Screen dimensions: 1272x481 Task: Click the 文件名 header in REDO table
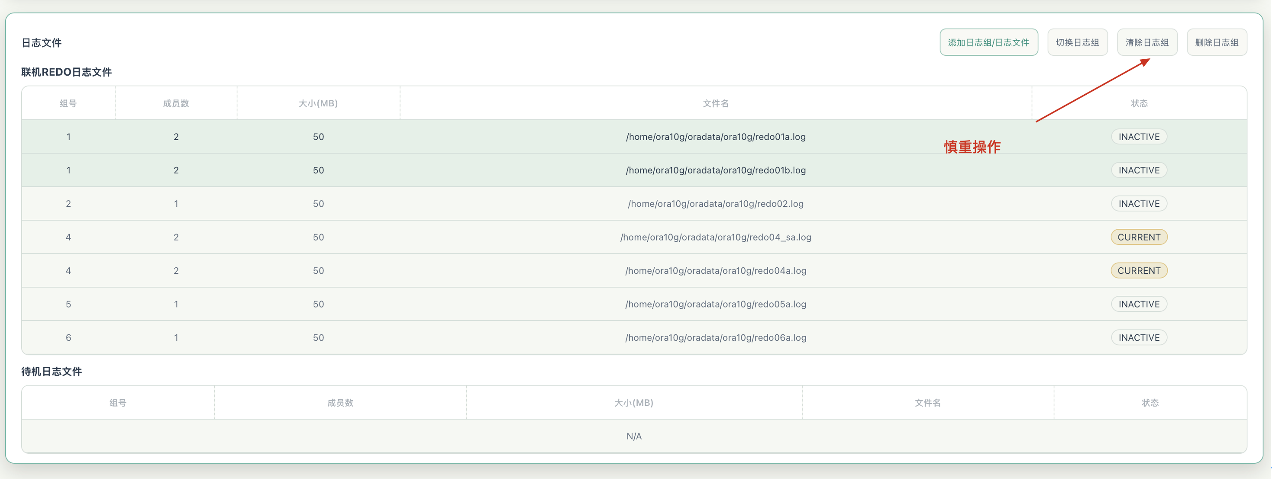716,104
